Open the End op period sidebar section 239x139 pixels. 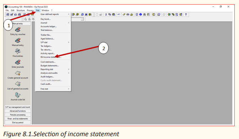(x=18, y=122)
